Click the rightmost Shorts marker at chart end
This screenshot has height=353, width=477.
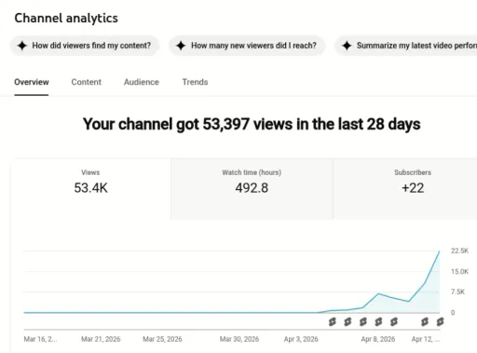(440, 321)
